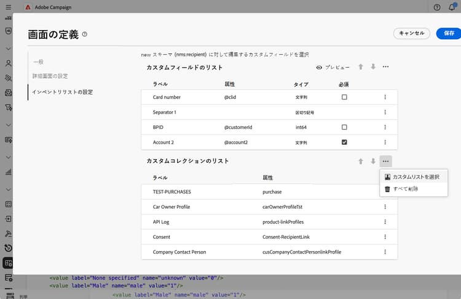Screen dimensions: 461x299
Task: Click the info icon beside 画面の定義 title
Action: (x=85, y=34)
